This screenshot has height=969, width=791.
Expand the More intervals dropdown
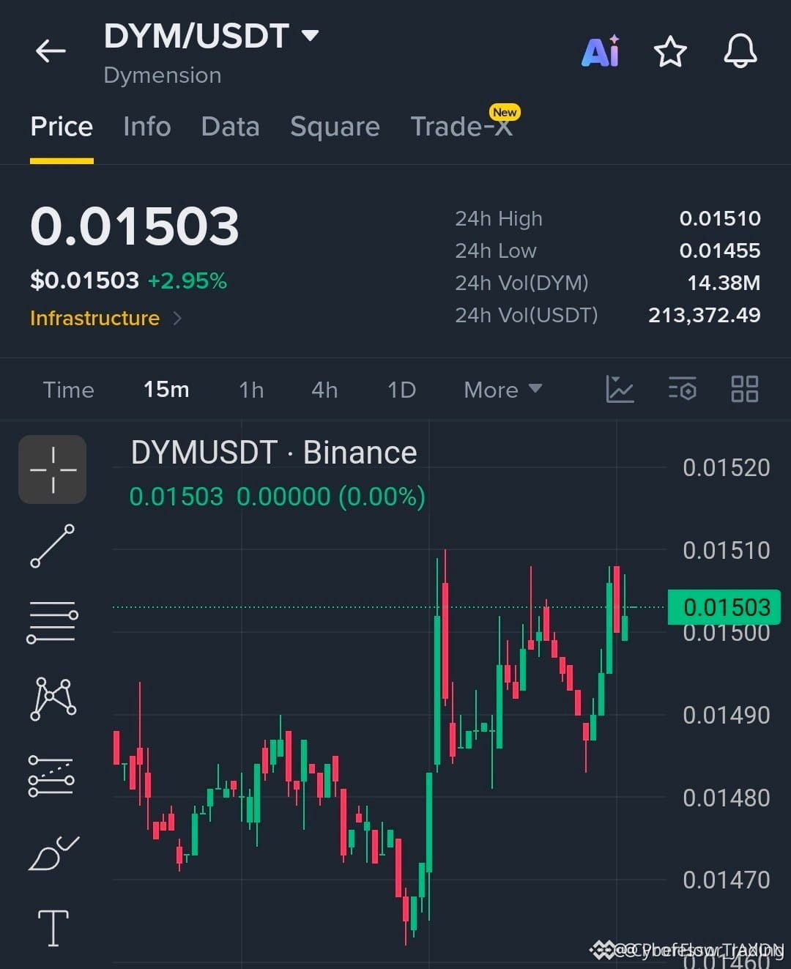(x=502, y=390)
